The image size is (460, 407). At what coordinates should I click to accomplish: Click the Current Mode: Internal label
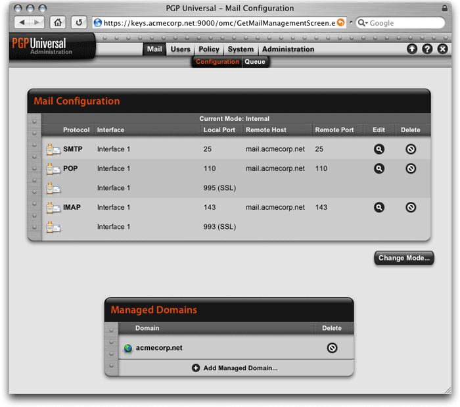[x=235, y=118]
